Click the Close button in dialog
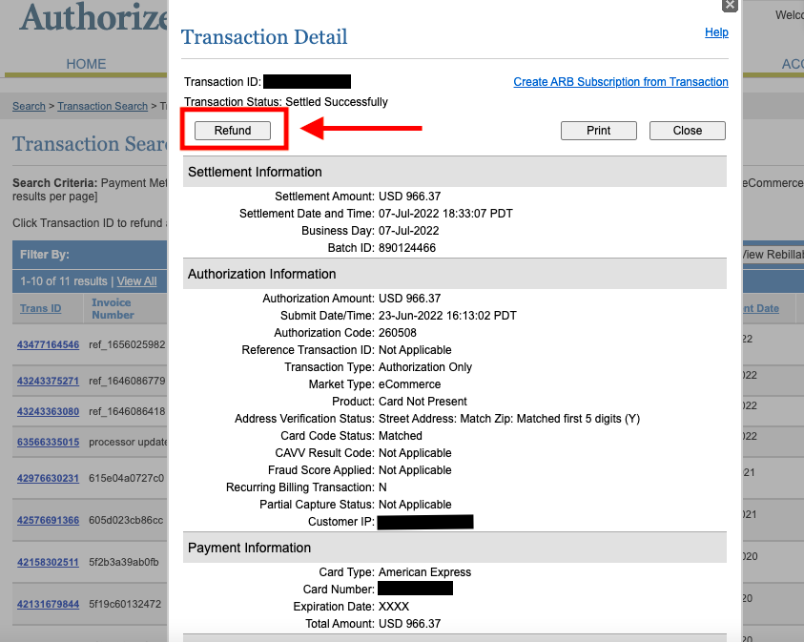The height and width of the screenshot is (642, 804). tap(687, 131)
